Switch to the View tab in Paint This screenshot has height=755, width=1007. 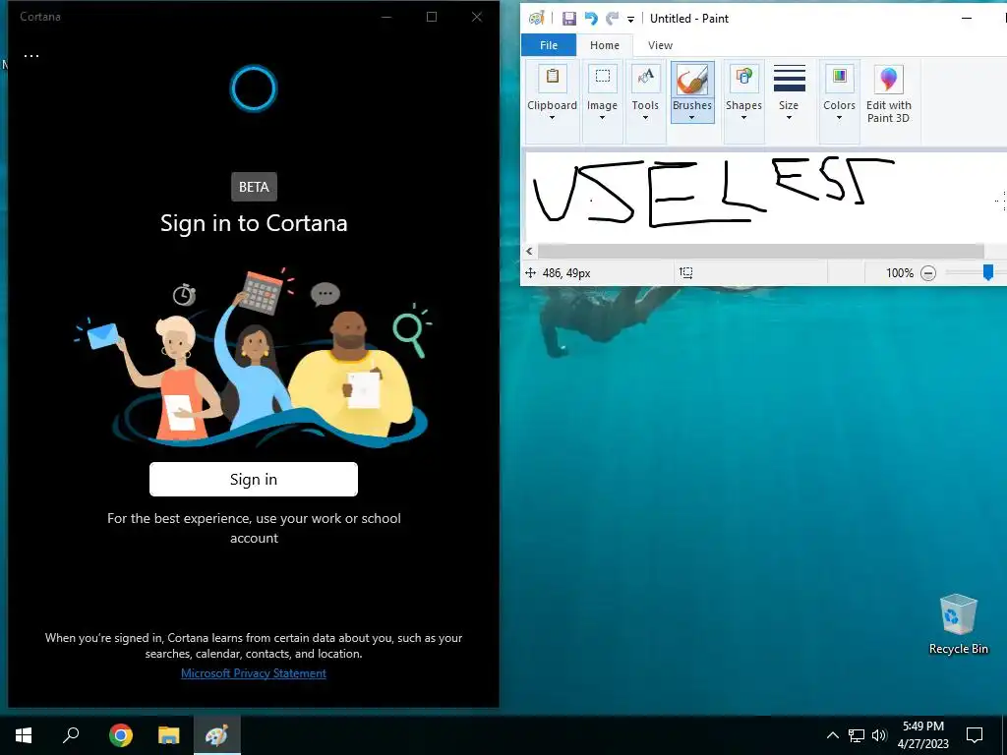pyautogui.click(x=660, y=45)
